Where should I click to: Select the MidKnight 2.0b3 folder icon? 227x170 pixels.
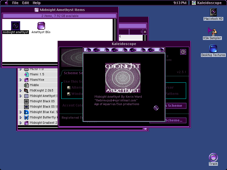(x=26, y=90)
